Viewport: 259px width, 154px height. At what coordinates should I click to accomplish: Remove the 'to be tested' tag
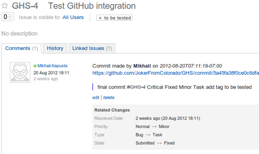click(x=100, y=18)
